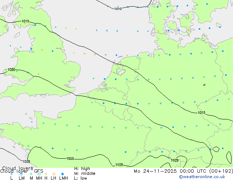Open the ©weatheronline.co.uk link
Viewport: 233px width, 180px height.
pyautogui.click(x=202, y=177)
